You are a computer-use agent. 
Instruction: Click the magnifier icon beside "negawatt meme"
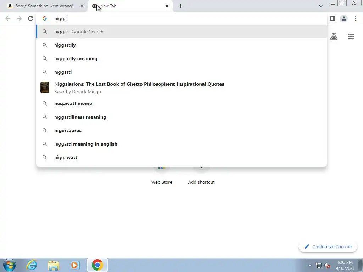(x=44, y=103)
